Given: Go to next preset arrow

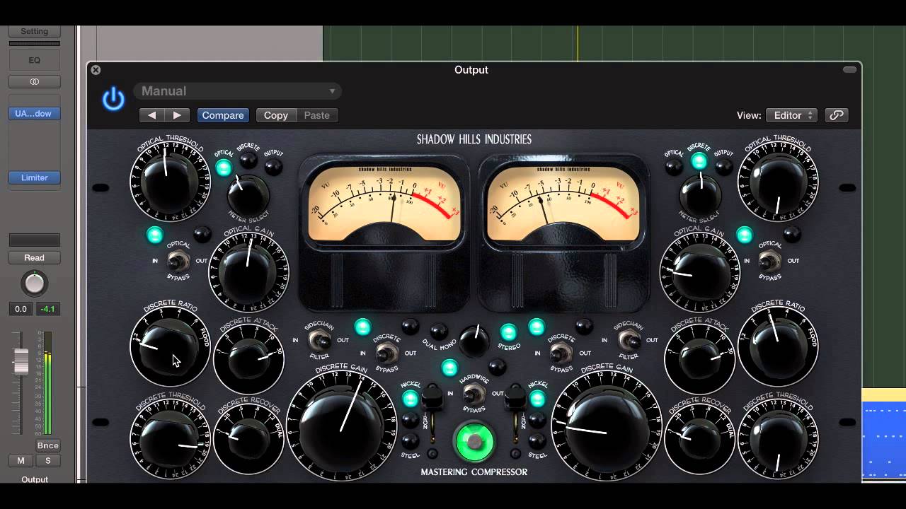Looking at the screenshot, I should 177,115.
